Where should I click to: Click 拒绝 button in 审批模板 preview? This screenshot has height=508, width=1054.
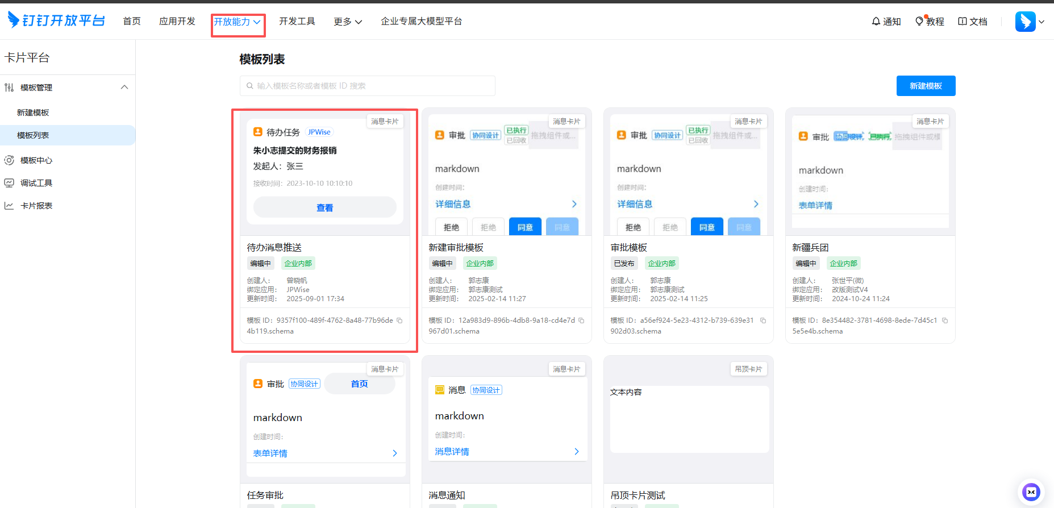coord(633,227)
